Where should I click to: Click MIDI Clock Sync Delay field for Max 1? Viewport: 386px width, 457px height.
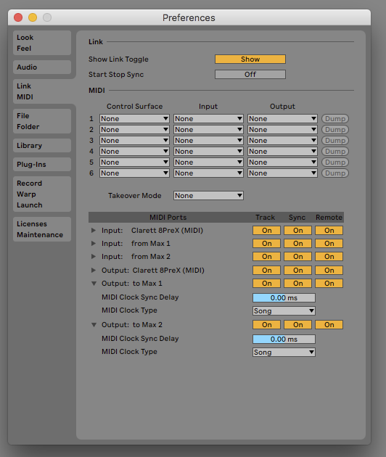284,298
